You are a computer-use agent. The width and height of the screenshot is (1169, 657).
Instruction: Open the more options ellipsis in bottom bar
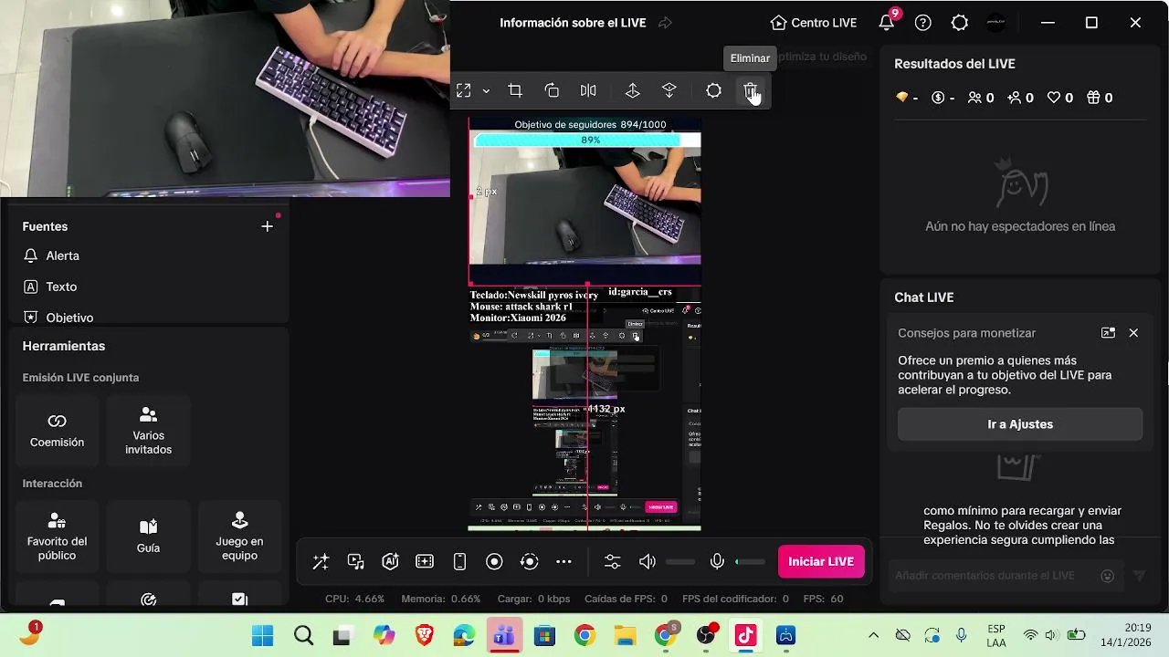[x=563, y=562]
